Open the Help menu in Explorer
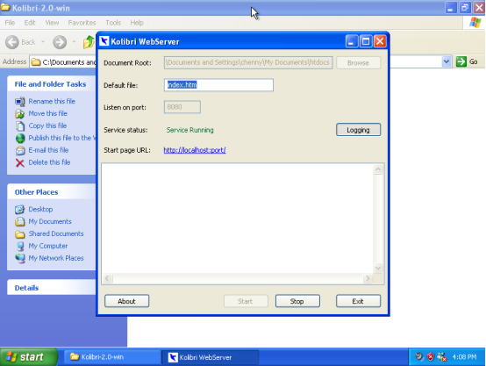486x366 pixels. point(137,23)
